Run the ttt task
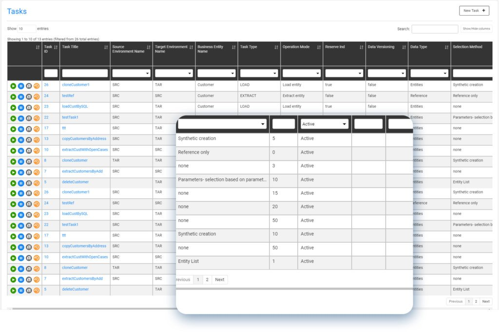The width and height of the screenshot is (499, 333). pos(13,128)
